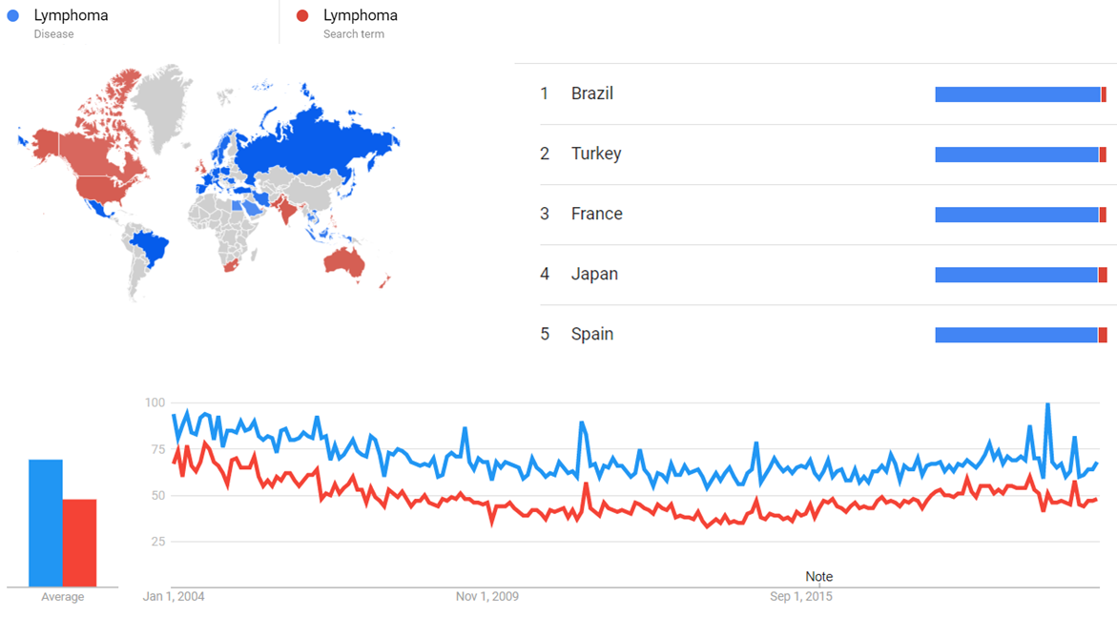Open Brazil in the country ranking list
1117x618 pixels.
point(591,93)
